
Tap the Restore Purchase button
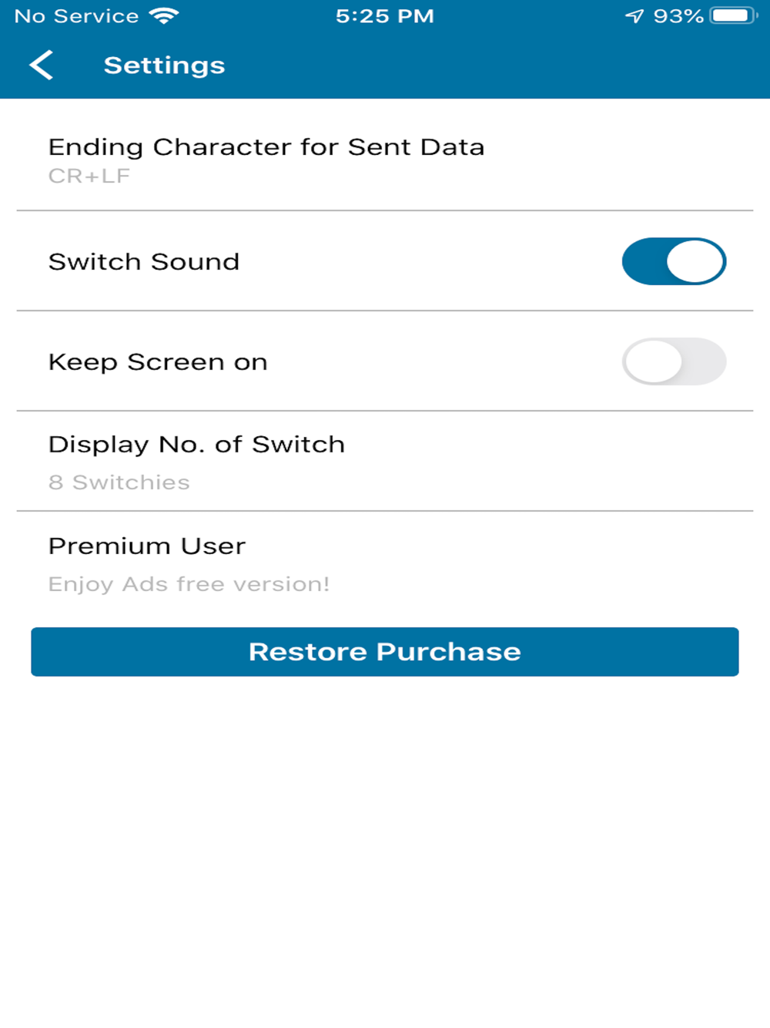pyautogui.click(x=385, y=652)
